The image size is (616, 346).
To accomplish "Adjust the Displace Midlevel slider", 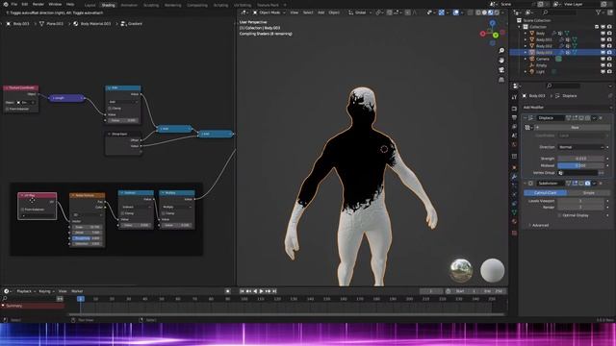I will [x=580, y=165].
